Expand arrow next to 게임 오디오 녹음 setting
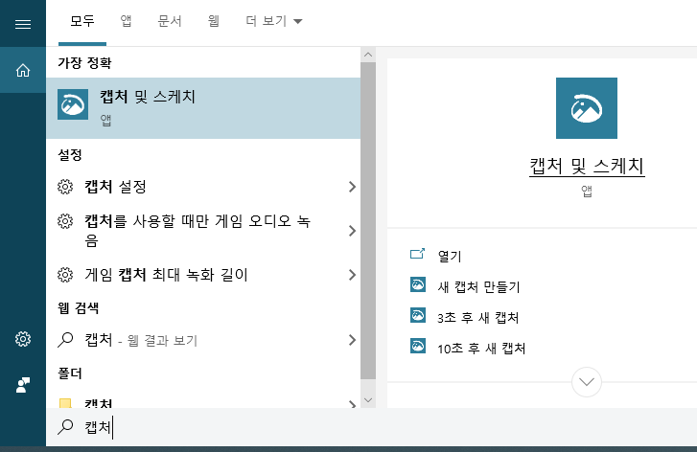Screen dimensions: 697x452 [x=352, y=231]
